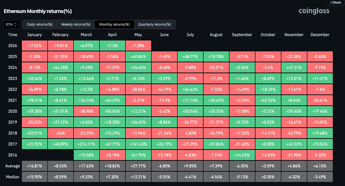Click the 2022 June -44.79% cell

tap(164, 89)
